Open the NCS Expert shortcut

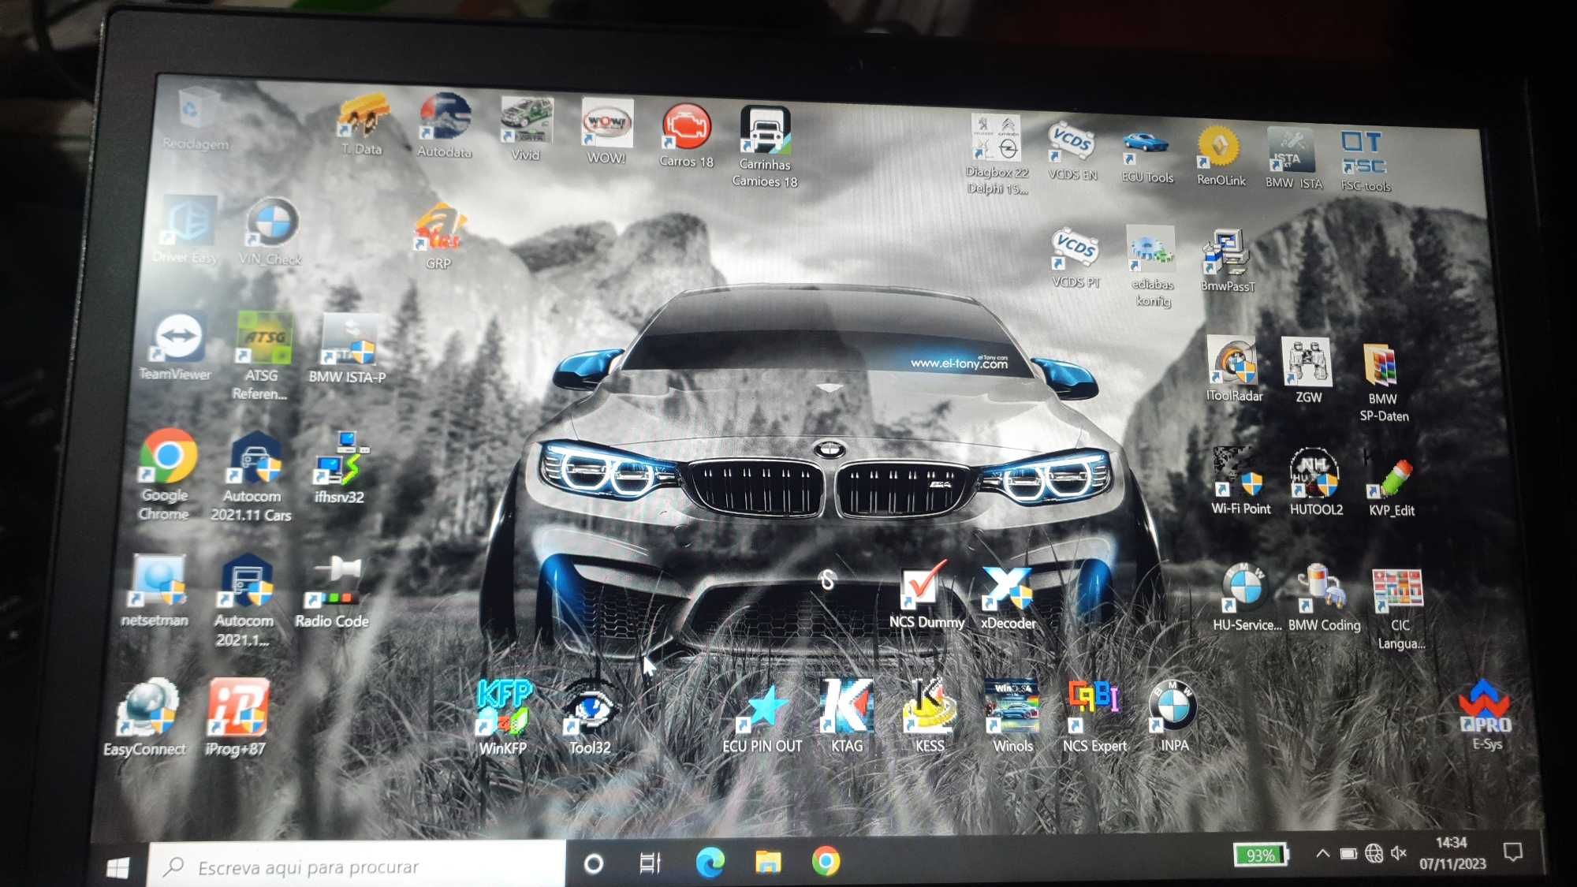(1094, 716)
